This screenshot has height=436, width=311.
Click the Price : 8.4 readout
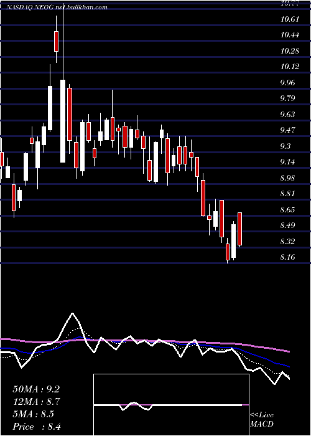coord(37,427)
